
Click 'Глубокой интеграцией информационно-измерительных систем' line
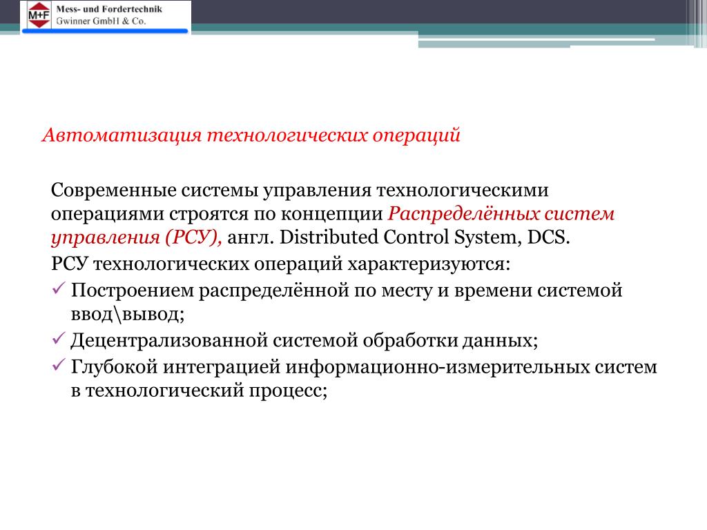point(364,367)
